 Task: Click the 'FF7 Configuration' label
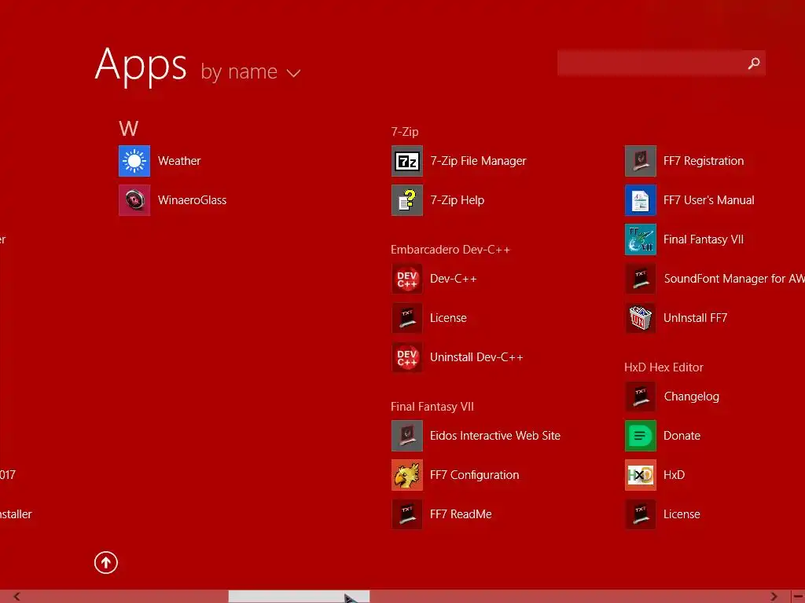click(x=474, y=475)
